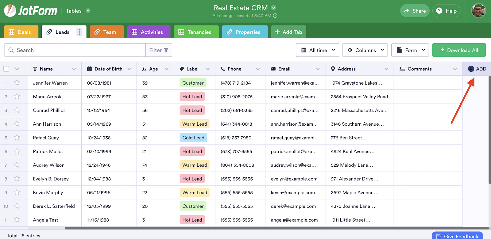Mark Marie Arreola row as starred
The image size is (491, 239).
[x=17, y=97]
